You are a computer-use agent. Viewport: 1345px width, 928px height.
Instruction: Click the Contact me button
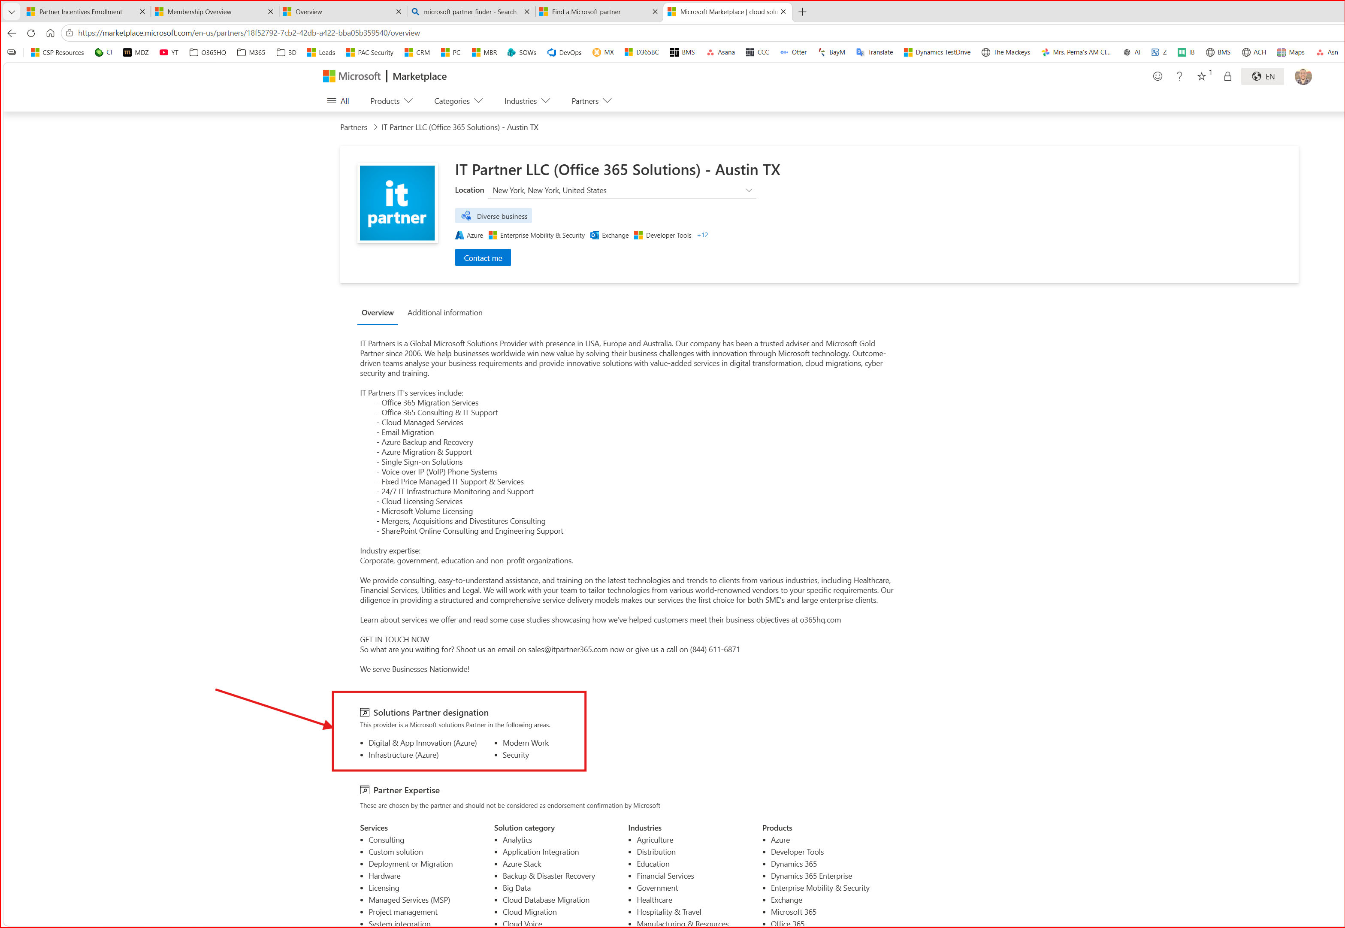(483, 258)
